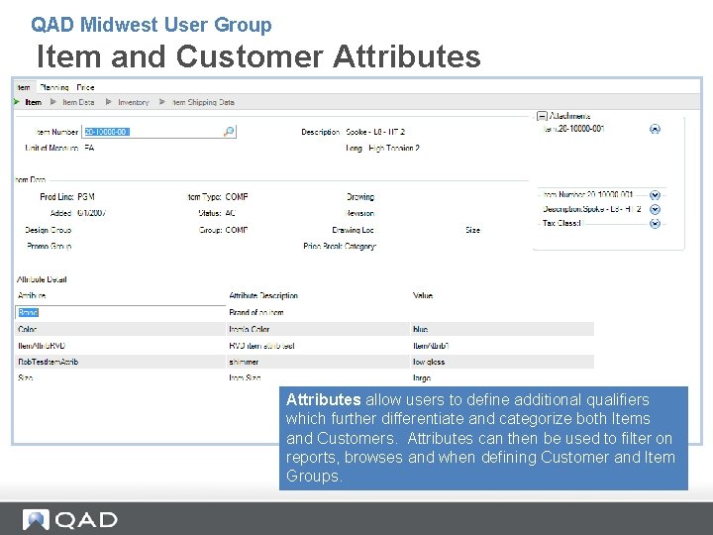Go to the Item Shipping Data step
The height and width of the screenshot is (535, 713).
point(203,102)
